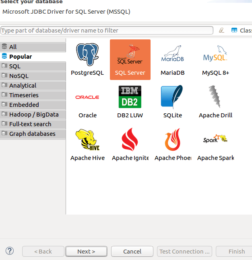252x260 pixels.
Task: Choose the Oracle database icon
Action: (87, 97)
